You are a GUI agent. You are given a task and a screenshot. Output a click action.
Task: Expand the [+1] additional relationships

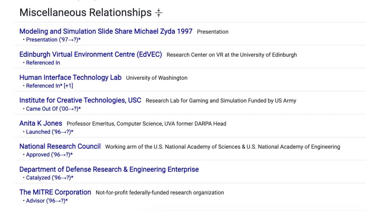[69, 86]
